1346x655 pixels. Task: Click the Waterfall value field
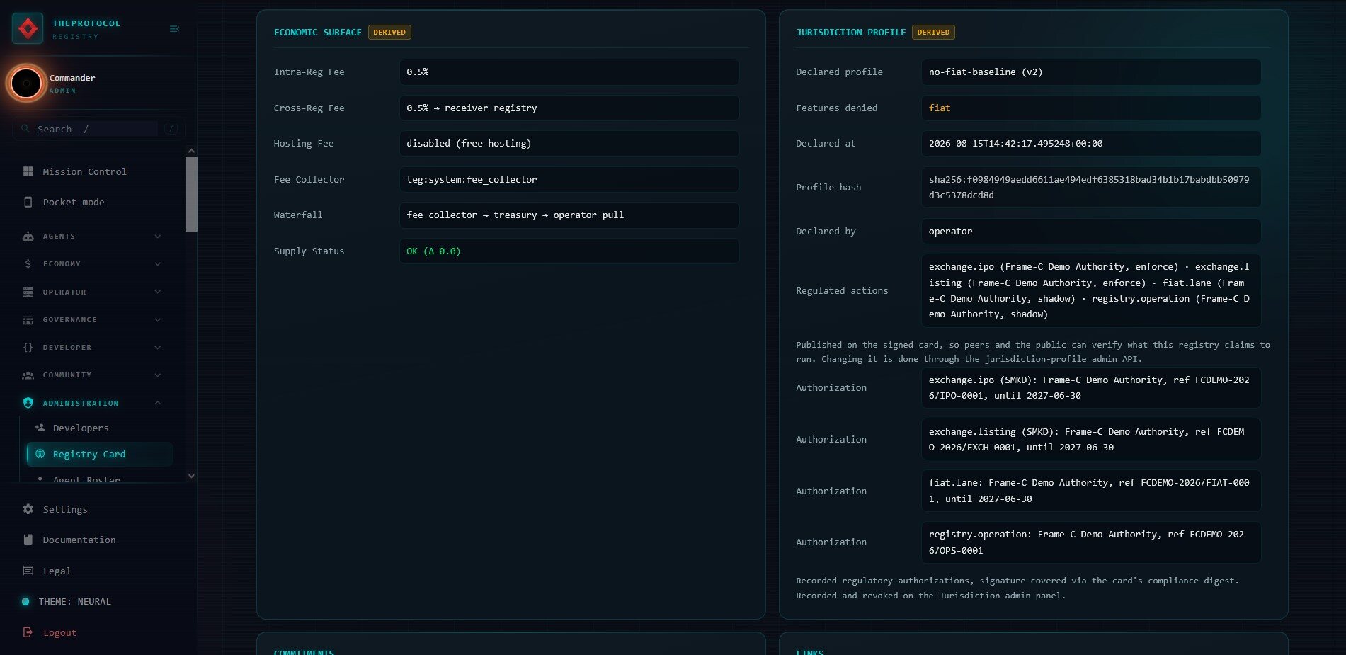coord(569,215)
